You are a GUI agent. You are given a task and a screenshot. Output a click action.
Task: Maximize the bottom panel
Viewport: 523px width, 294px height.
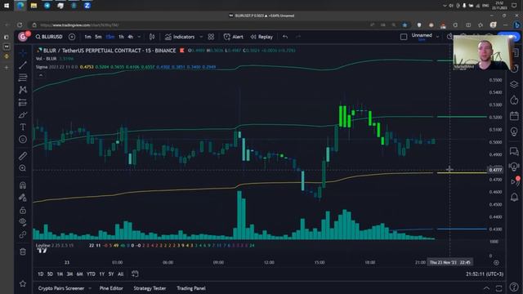pos(499,288)
